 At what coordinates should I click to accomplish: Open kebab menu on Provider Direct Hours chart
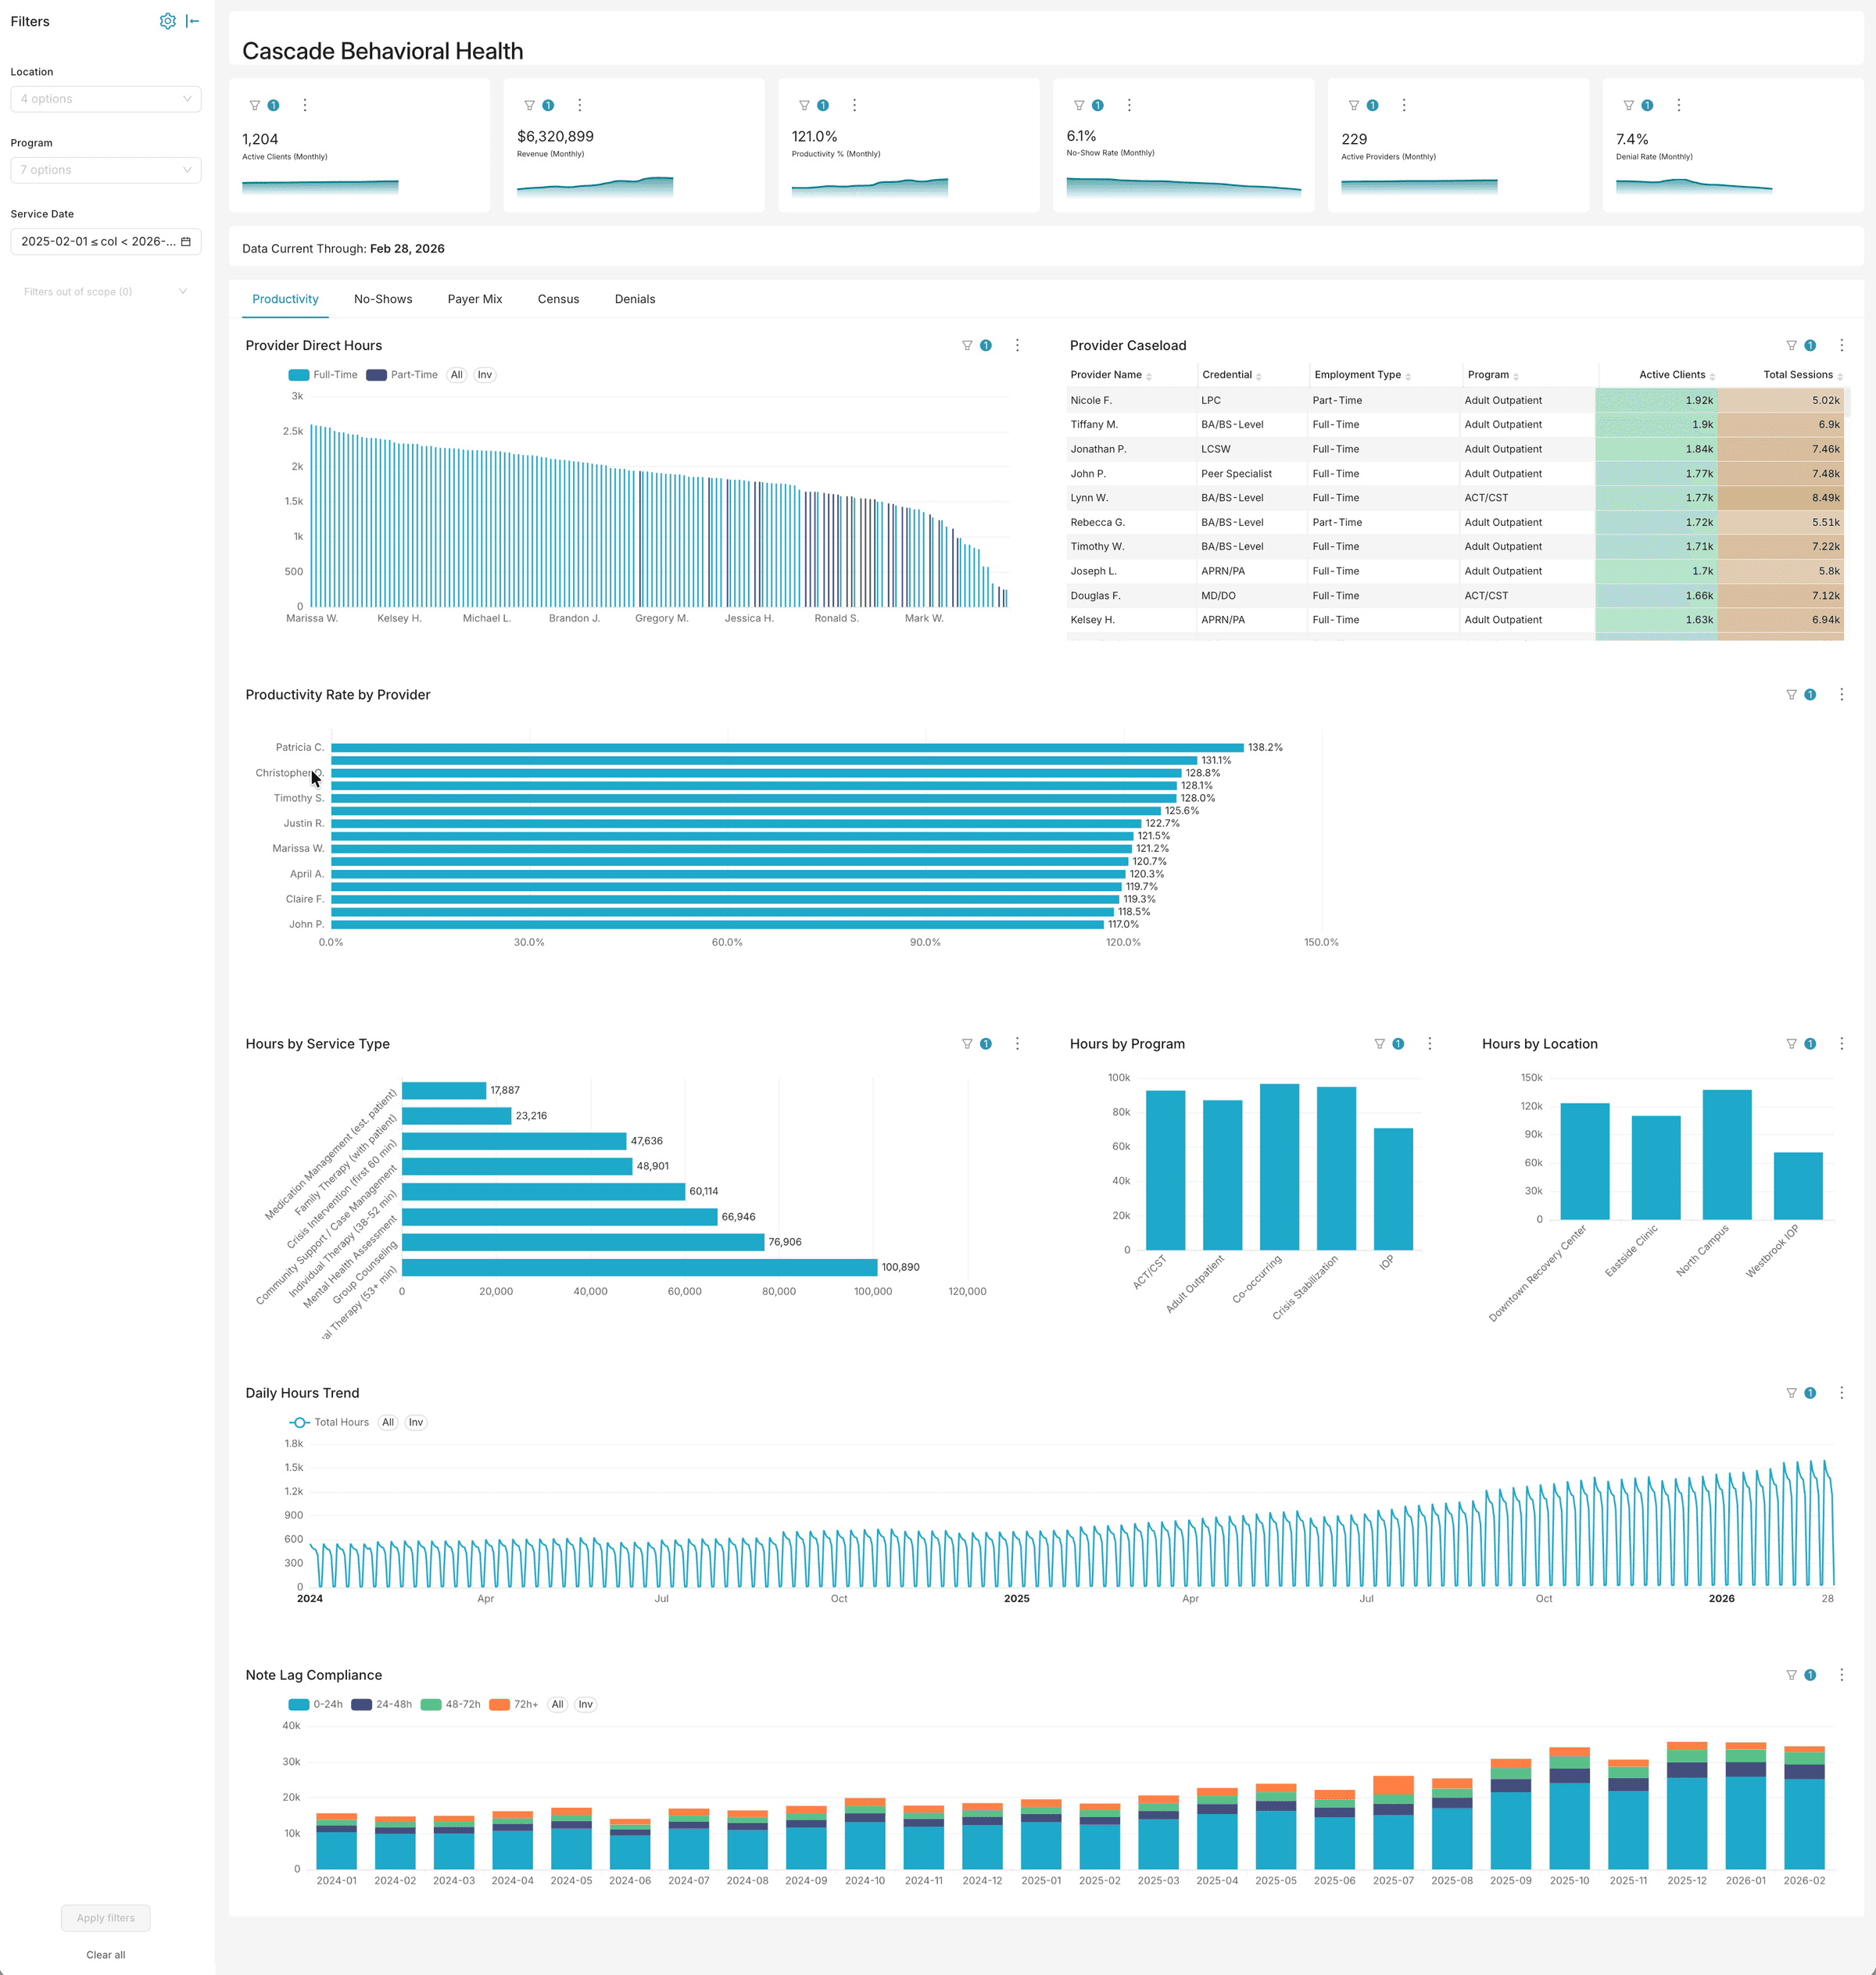pos(1017,345)
